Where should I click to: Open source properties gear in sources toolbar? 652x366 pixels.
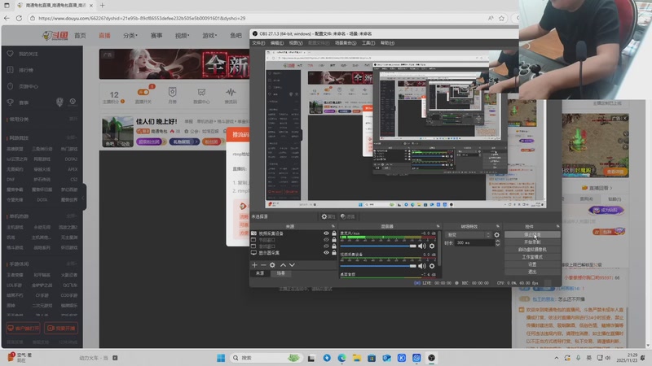(272, 265)
